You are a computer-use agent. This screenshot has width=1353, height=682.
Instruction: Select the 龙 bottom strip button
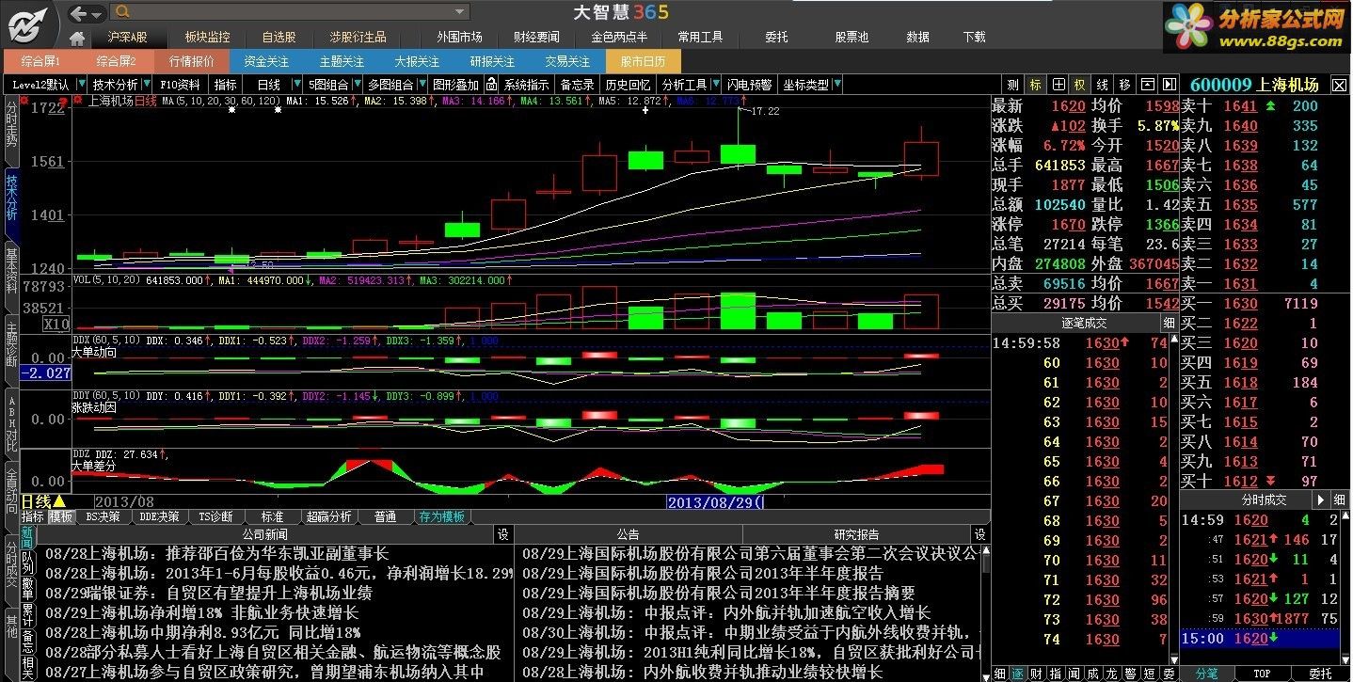(1110, 674)
